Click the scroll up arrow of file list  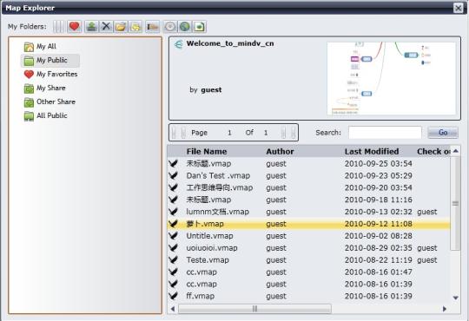[x=455, y=151]
